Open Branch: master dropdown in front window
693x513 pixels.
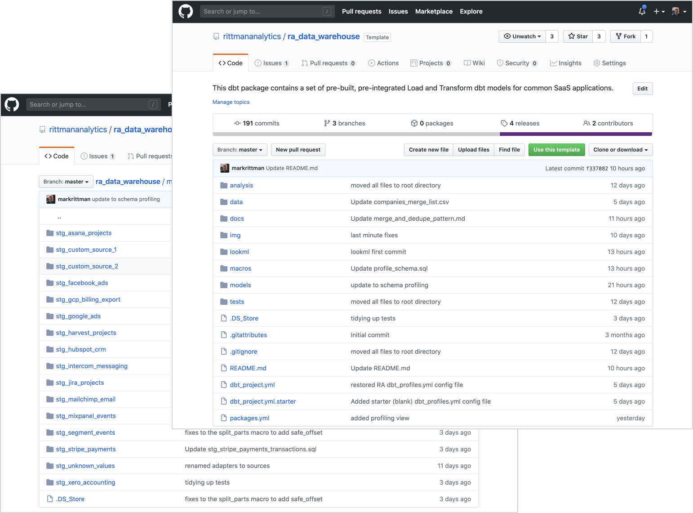(240, 150)
